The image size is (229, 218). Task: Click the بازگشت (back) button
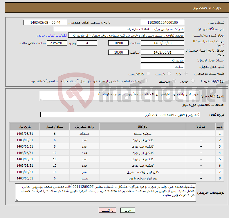tap(107, 210)
